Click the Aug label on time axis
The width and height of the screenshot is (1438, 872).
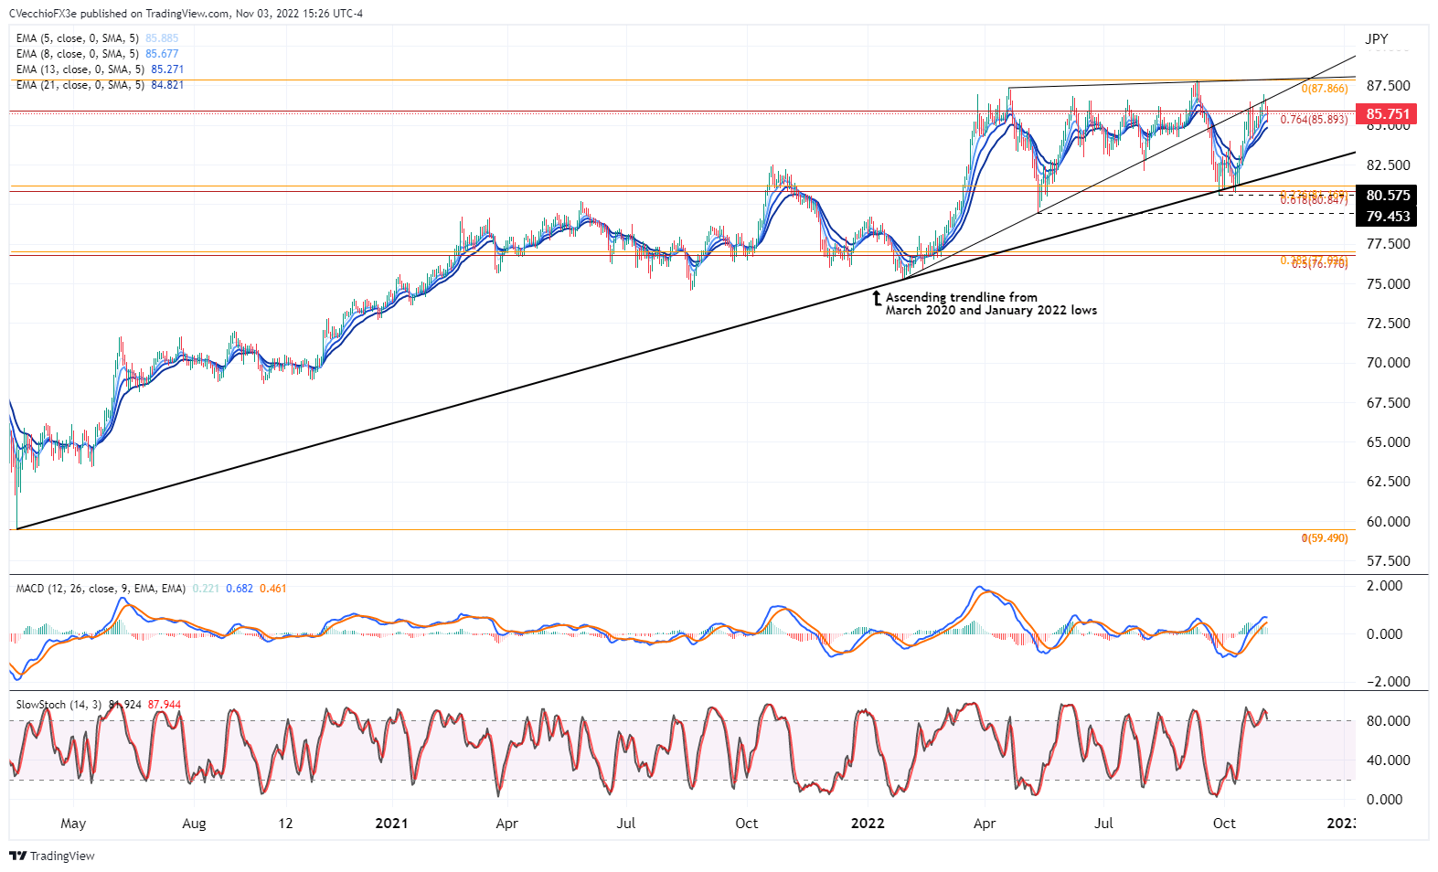pos(194,824)
